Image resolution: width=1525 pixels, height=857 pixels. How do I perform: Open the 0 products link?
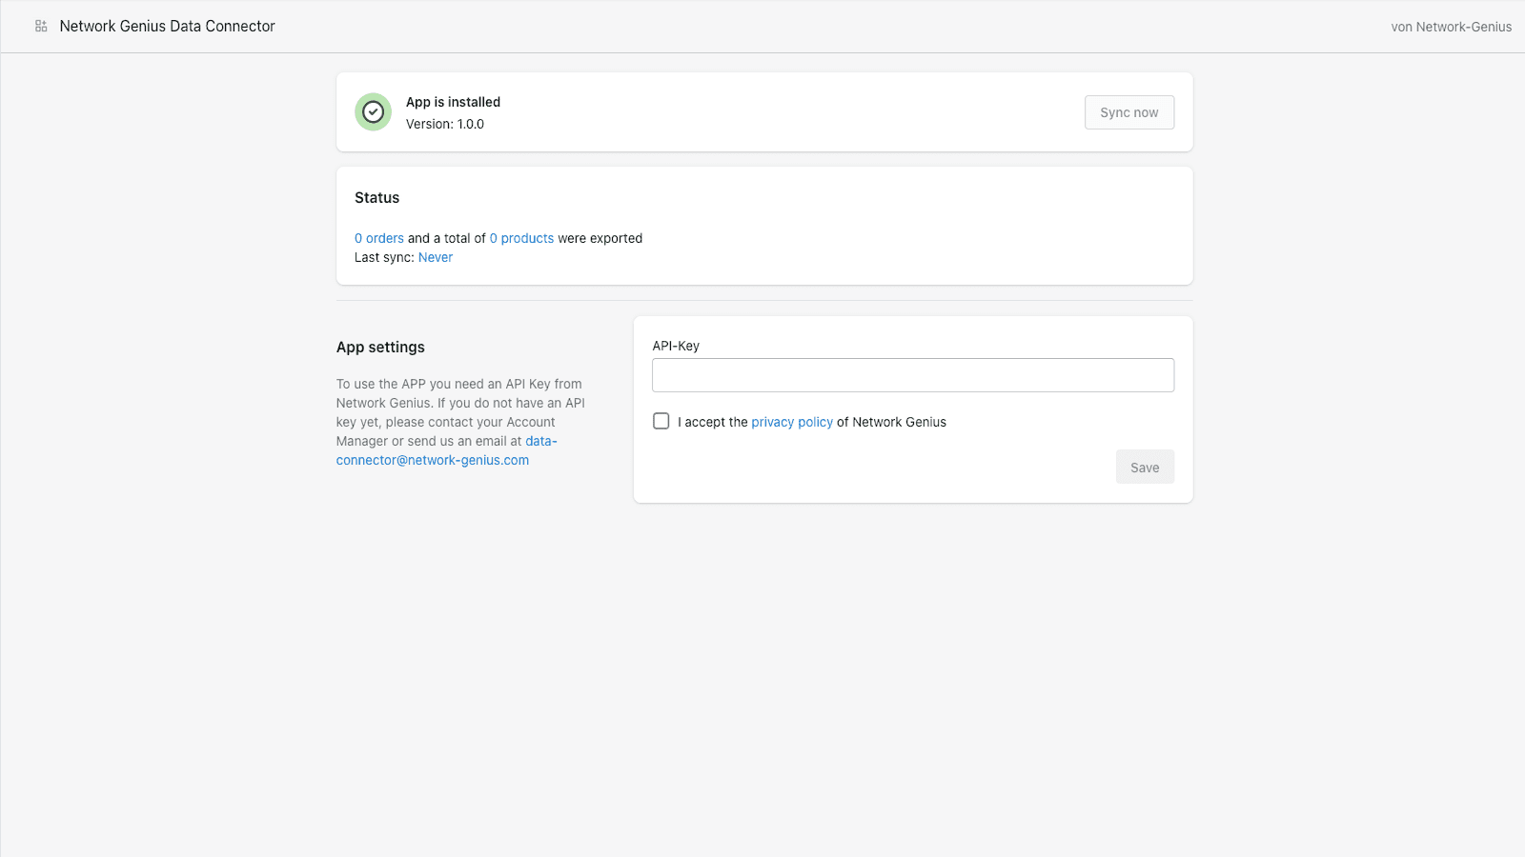tap(521, 239)
